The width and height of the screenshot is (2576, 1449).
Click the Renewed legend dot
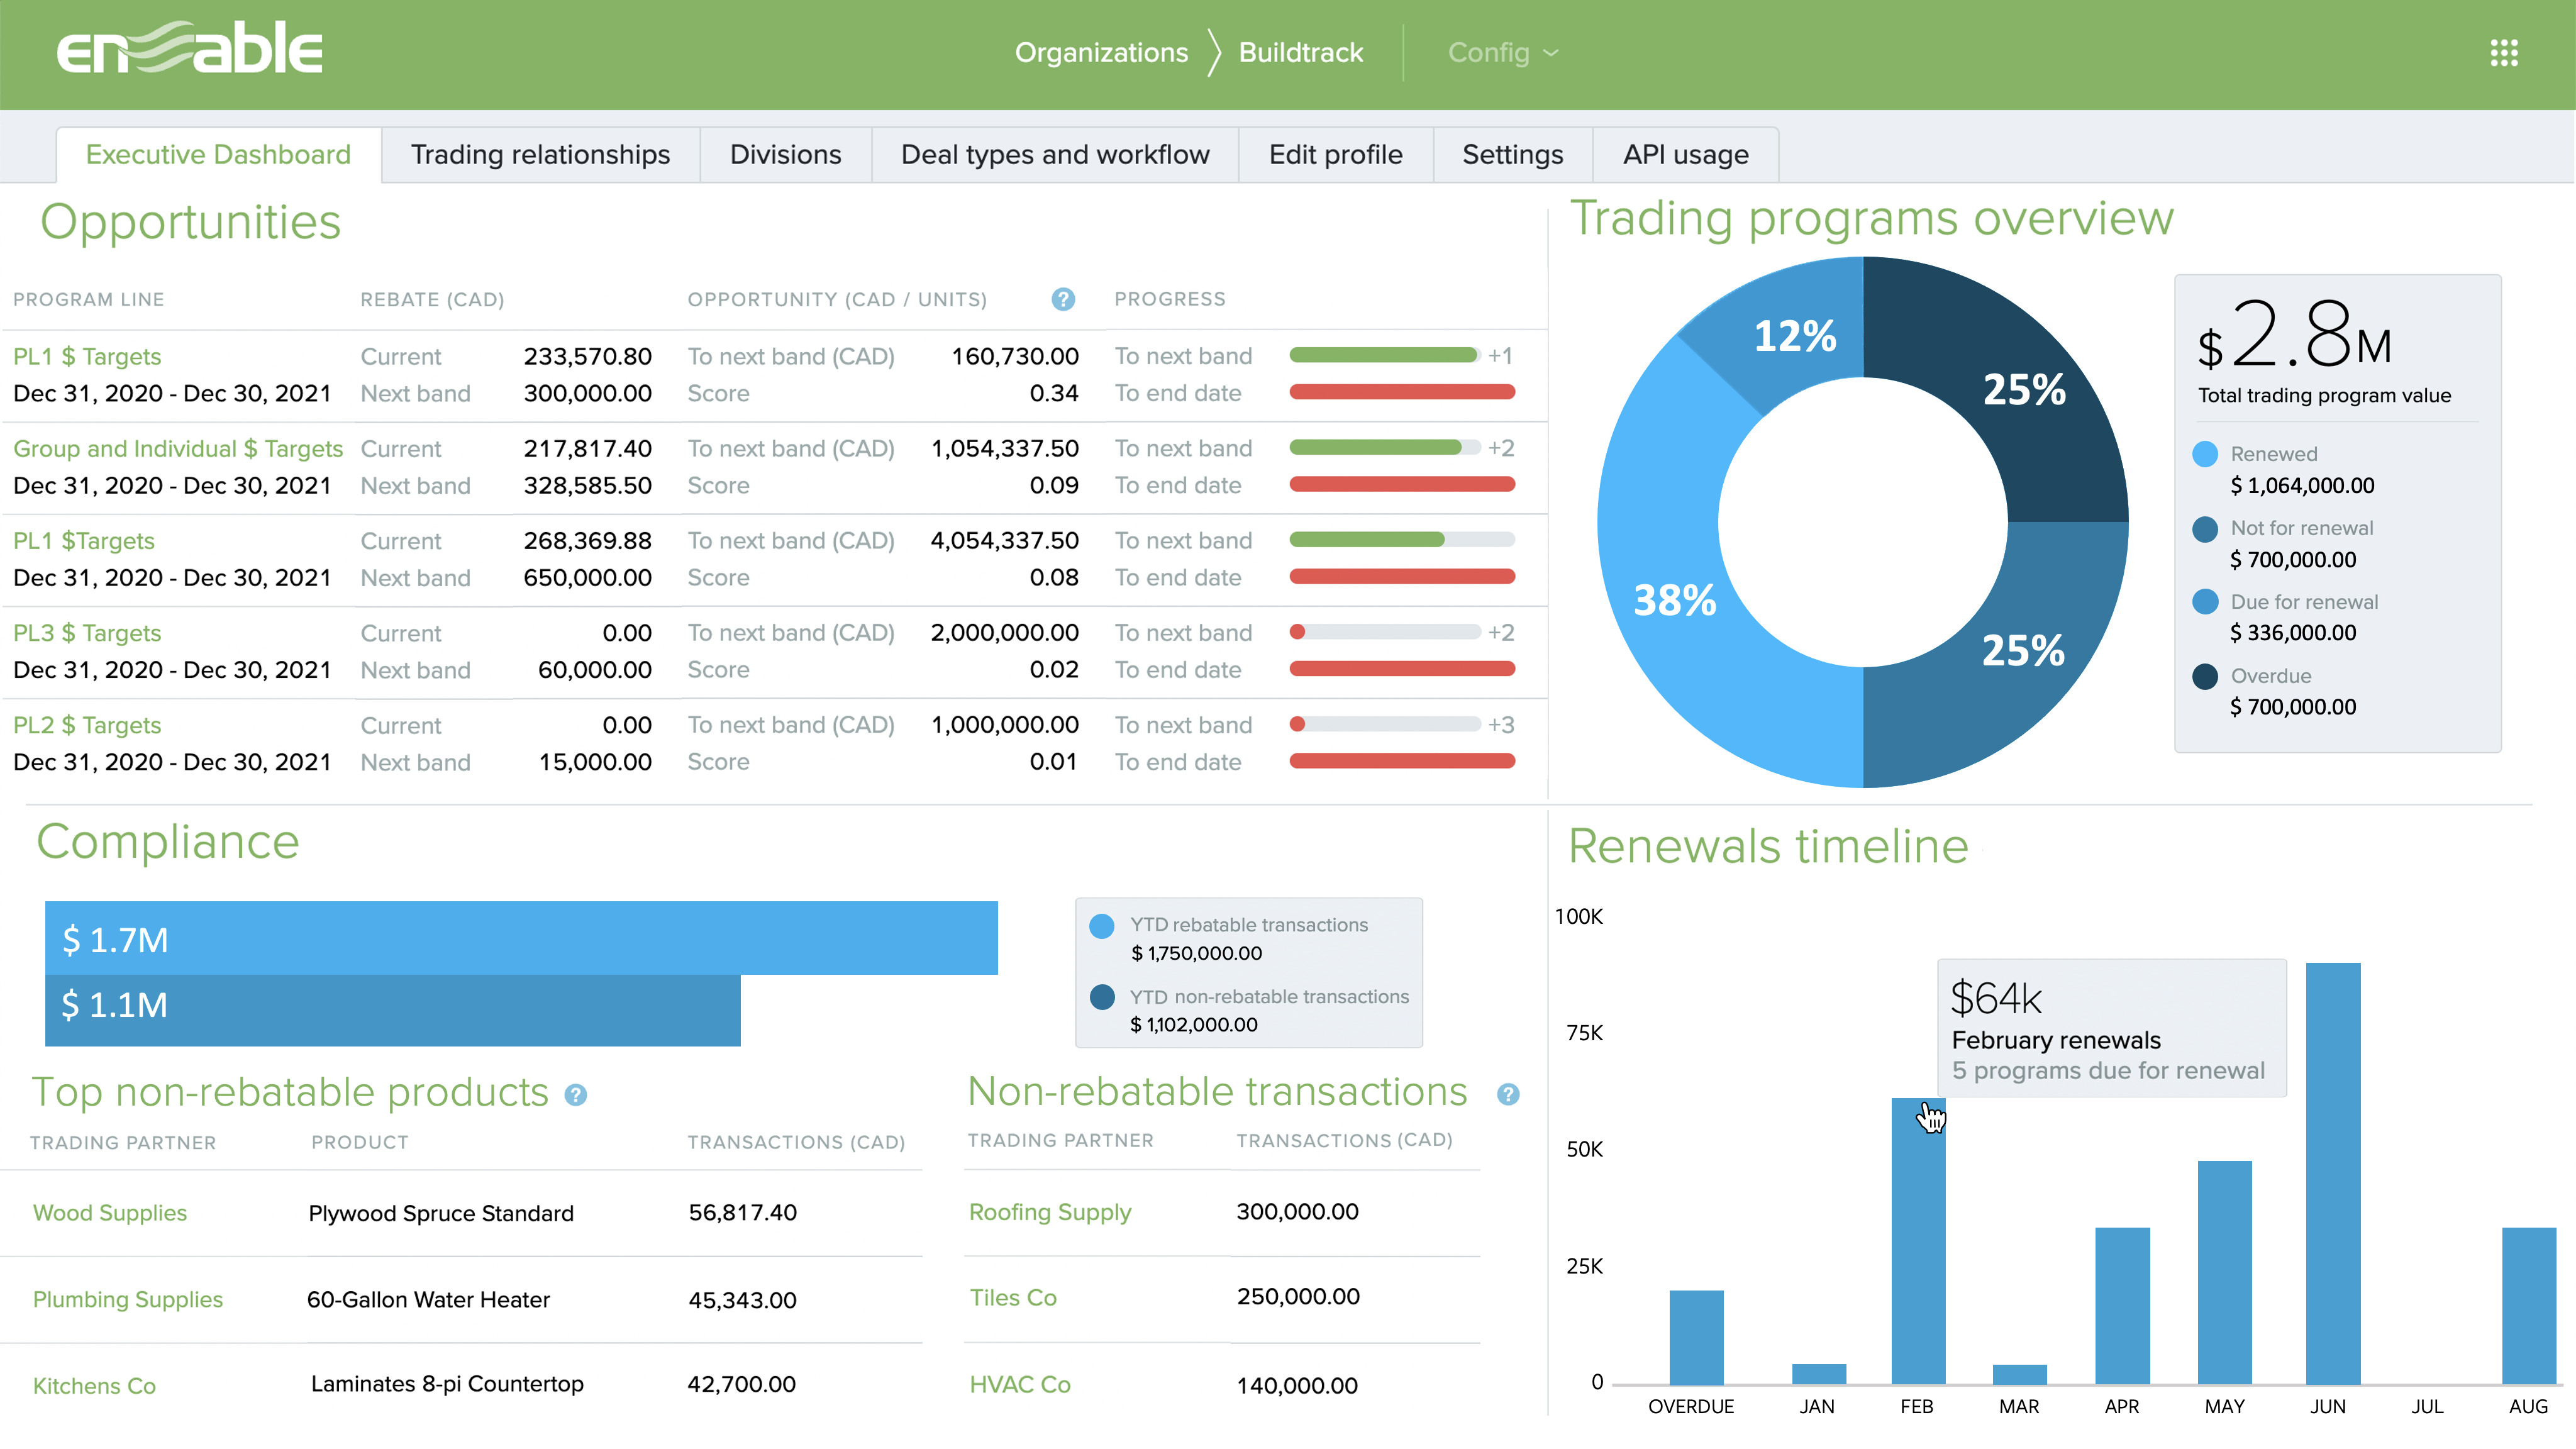pos(2204,454)
